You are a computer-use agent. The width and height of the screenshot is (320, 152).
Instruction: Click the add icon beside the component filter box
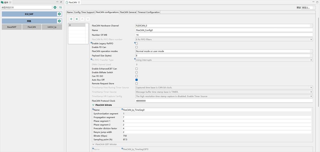(x=55, y=7)
